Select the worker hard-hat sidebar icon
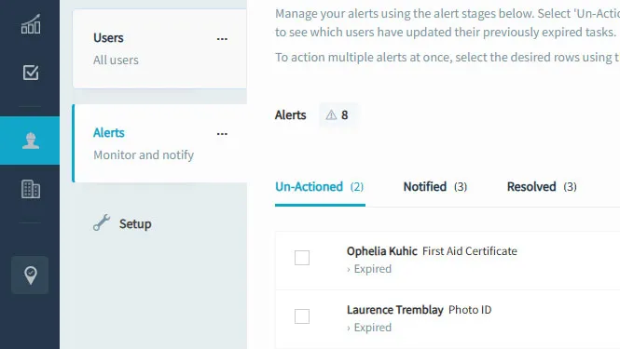Image resolution: width=620 pixels, height=349 pixels. [x=31, y=141]
